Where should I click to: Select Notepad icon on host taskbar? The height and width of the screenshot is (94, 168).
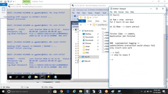coord(87,91)
